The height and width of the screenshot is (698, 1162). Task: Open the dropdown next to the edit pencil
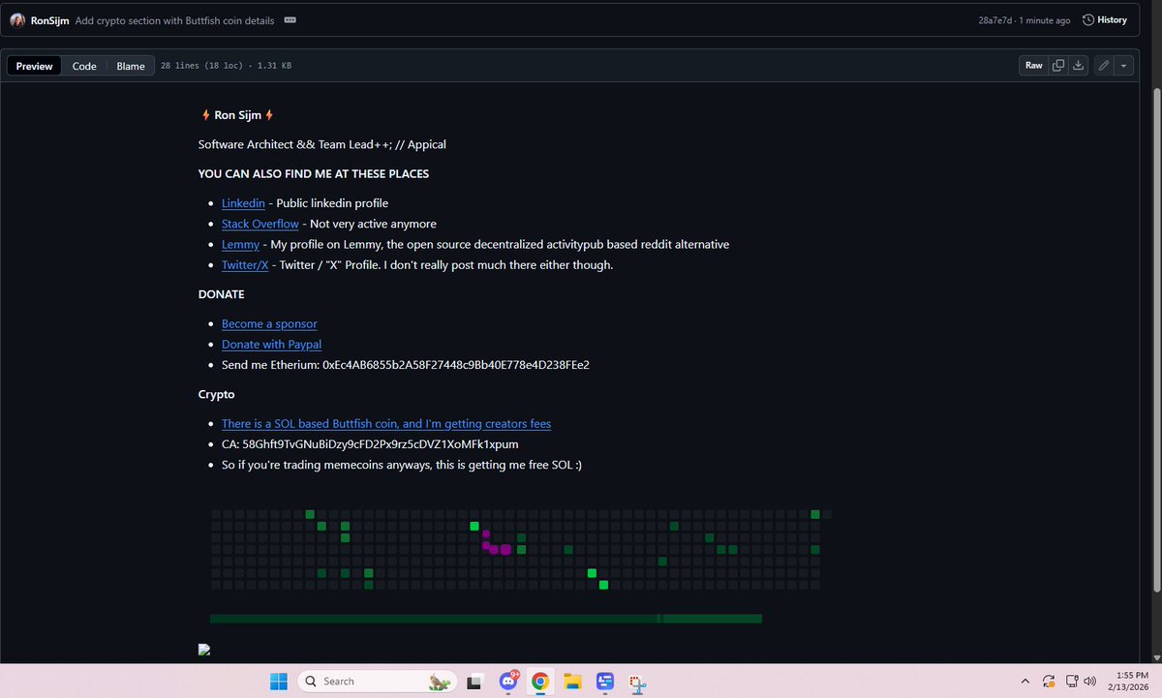[x=1123, y=65]
